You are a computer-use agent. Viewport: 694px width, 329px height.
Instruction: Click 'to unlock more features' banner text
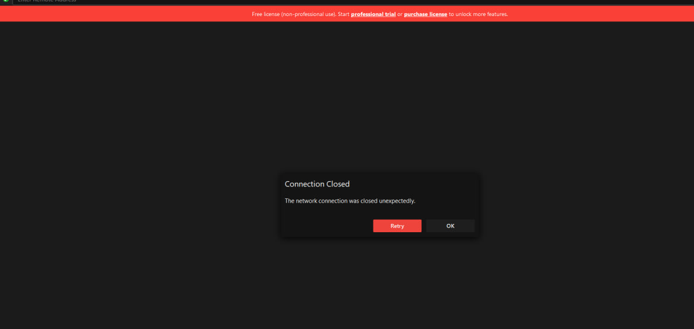pyautogui.click(x=478, y=14)
